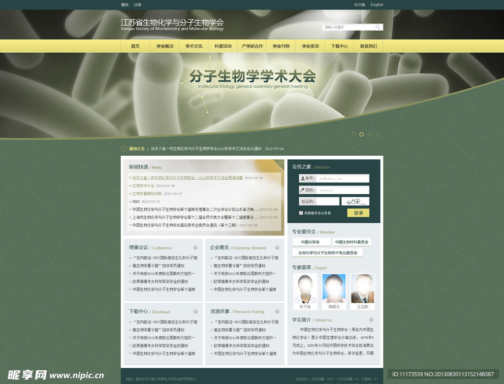504x384 pixels.
Task: Click the clock icon beside 通知公告
Action: coord(123,148)
